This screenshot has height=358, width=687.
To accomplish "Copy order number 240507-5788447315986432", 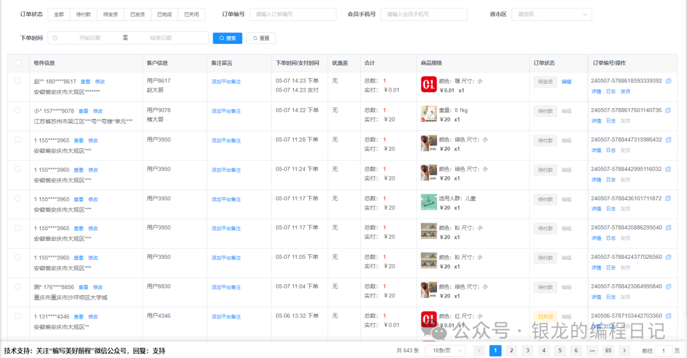I will [668, 140].
